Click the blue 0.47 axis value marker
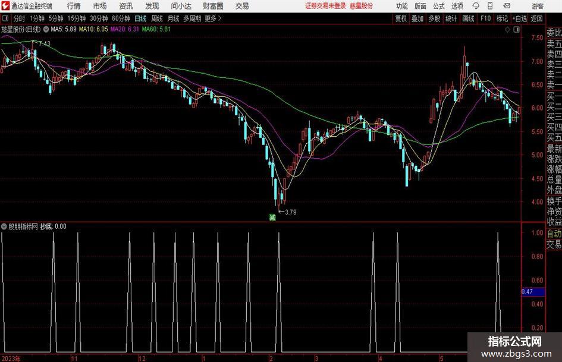562x362 pixels. [x=533, y=292]
